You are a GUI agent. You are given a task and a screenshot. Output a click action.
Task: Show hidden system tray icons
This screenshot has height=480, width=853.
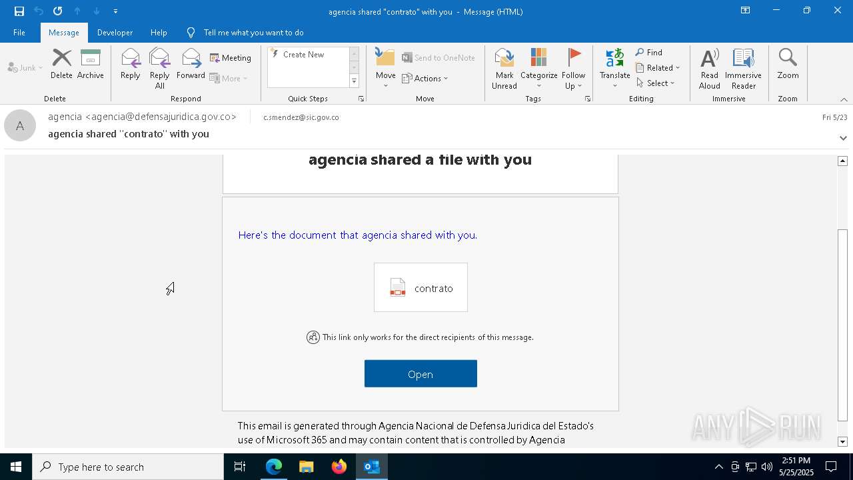(718, 467)
